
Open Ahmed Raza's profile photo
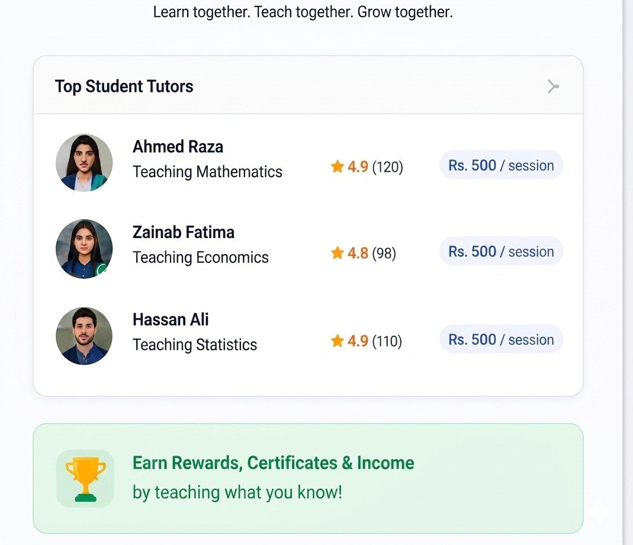point(84,163)
